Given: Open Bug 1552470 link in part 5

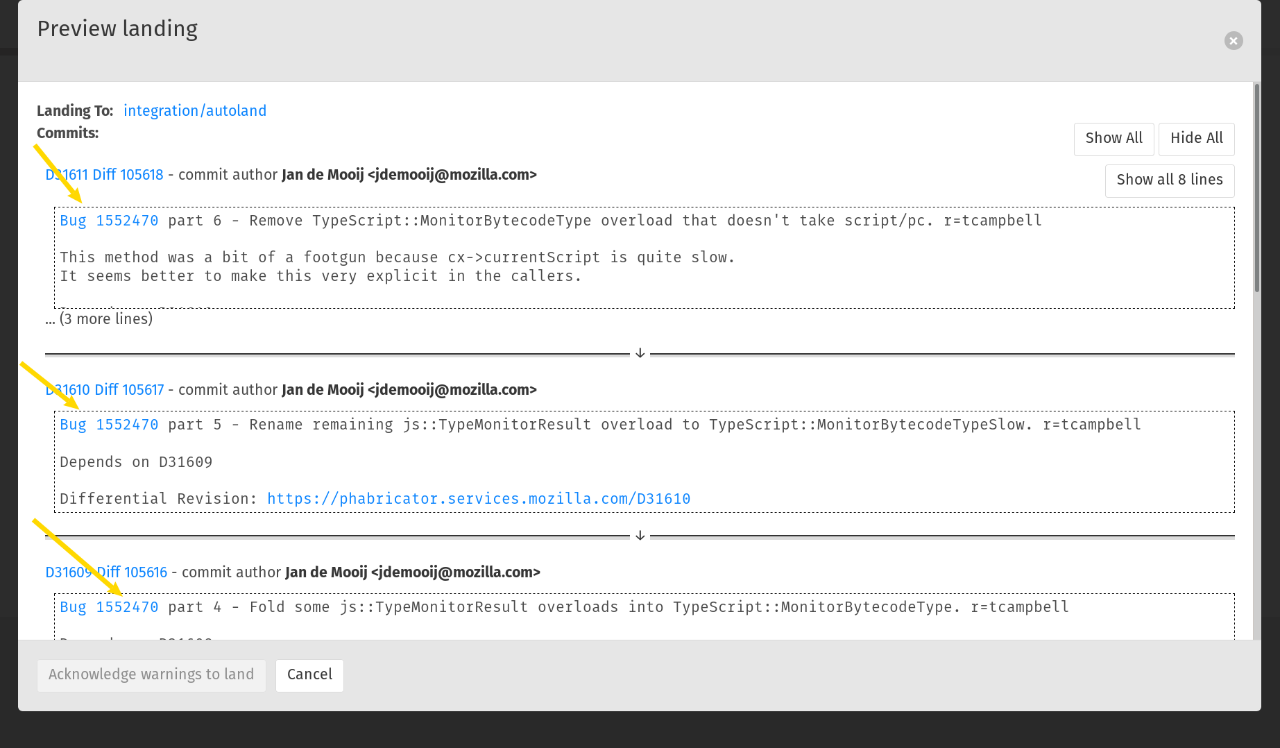Looking at the screenshot, I should [109, 425].
